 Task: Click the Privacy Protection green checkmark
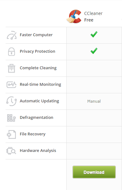point(94,51)
